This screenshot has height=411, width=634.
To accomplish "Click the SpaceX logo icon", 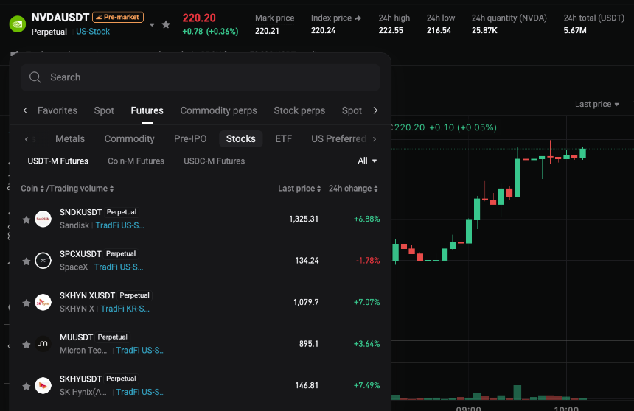I will pyautogui.click(x=43, y=261).
